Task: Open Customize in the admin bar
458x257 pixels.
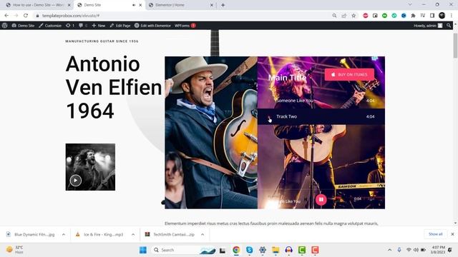Action: (x=50, y=26)
